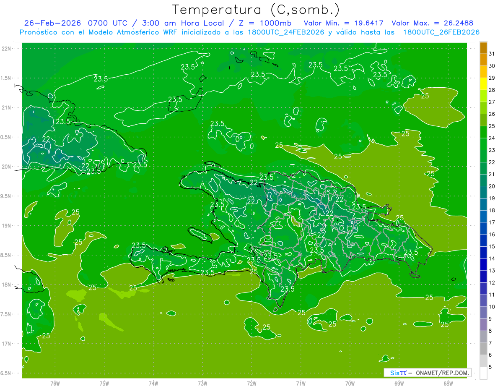This screenshot has height=389, width=503.
Task: Click the yellow swatch between 28 and 29
Action: [483, 84]
